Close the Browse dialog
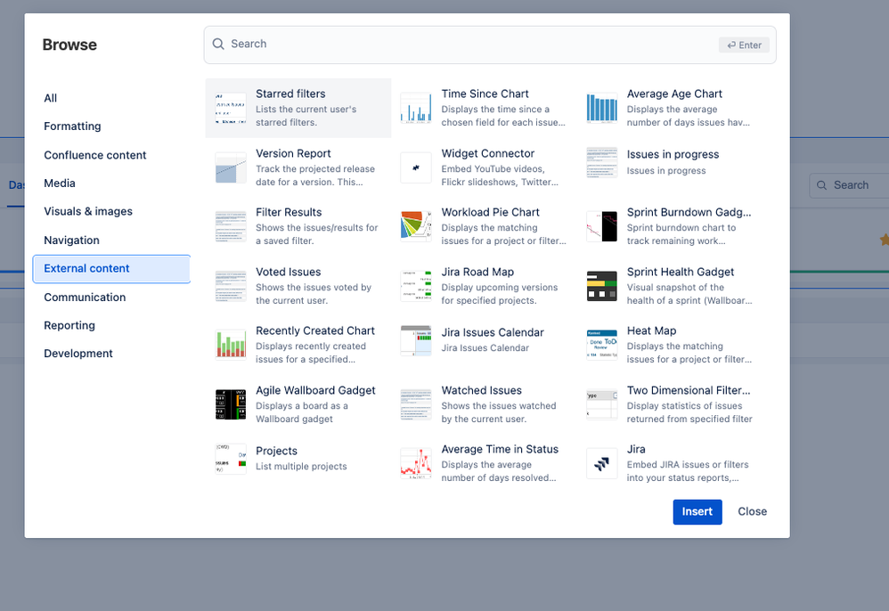Image resolution: width=889 pixels, height=611 pixels. tap(752, 512)
